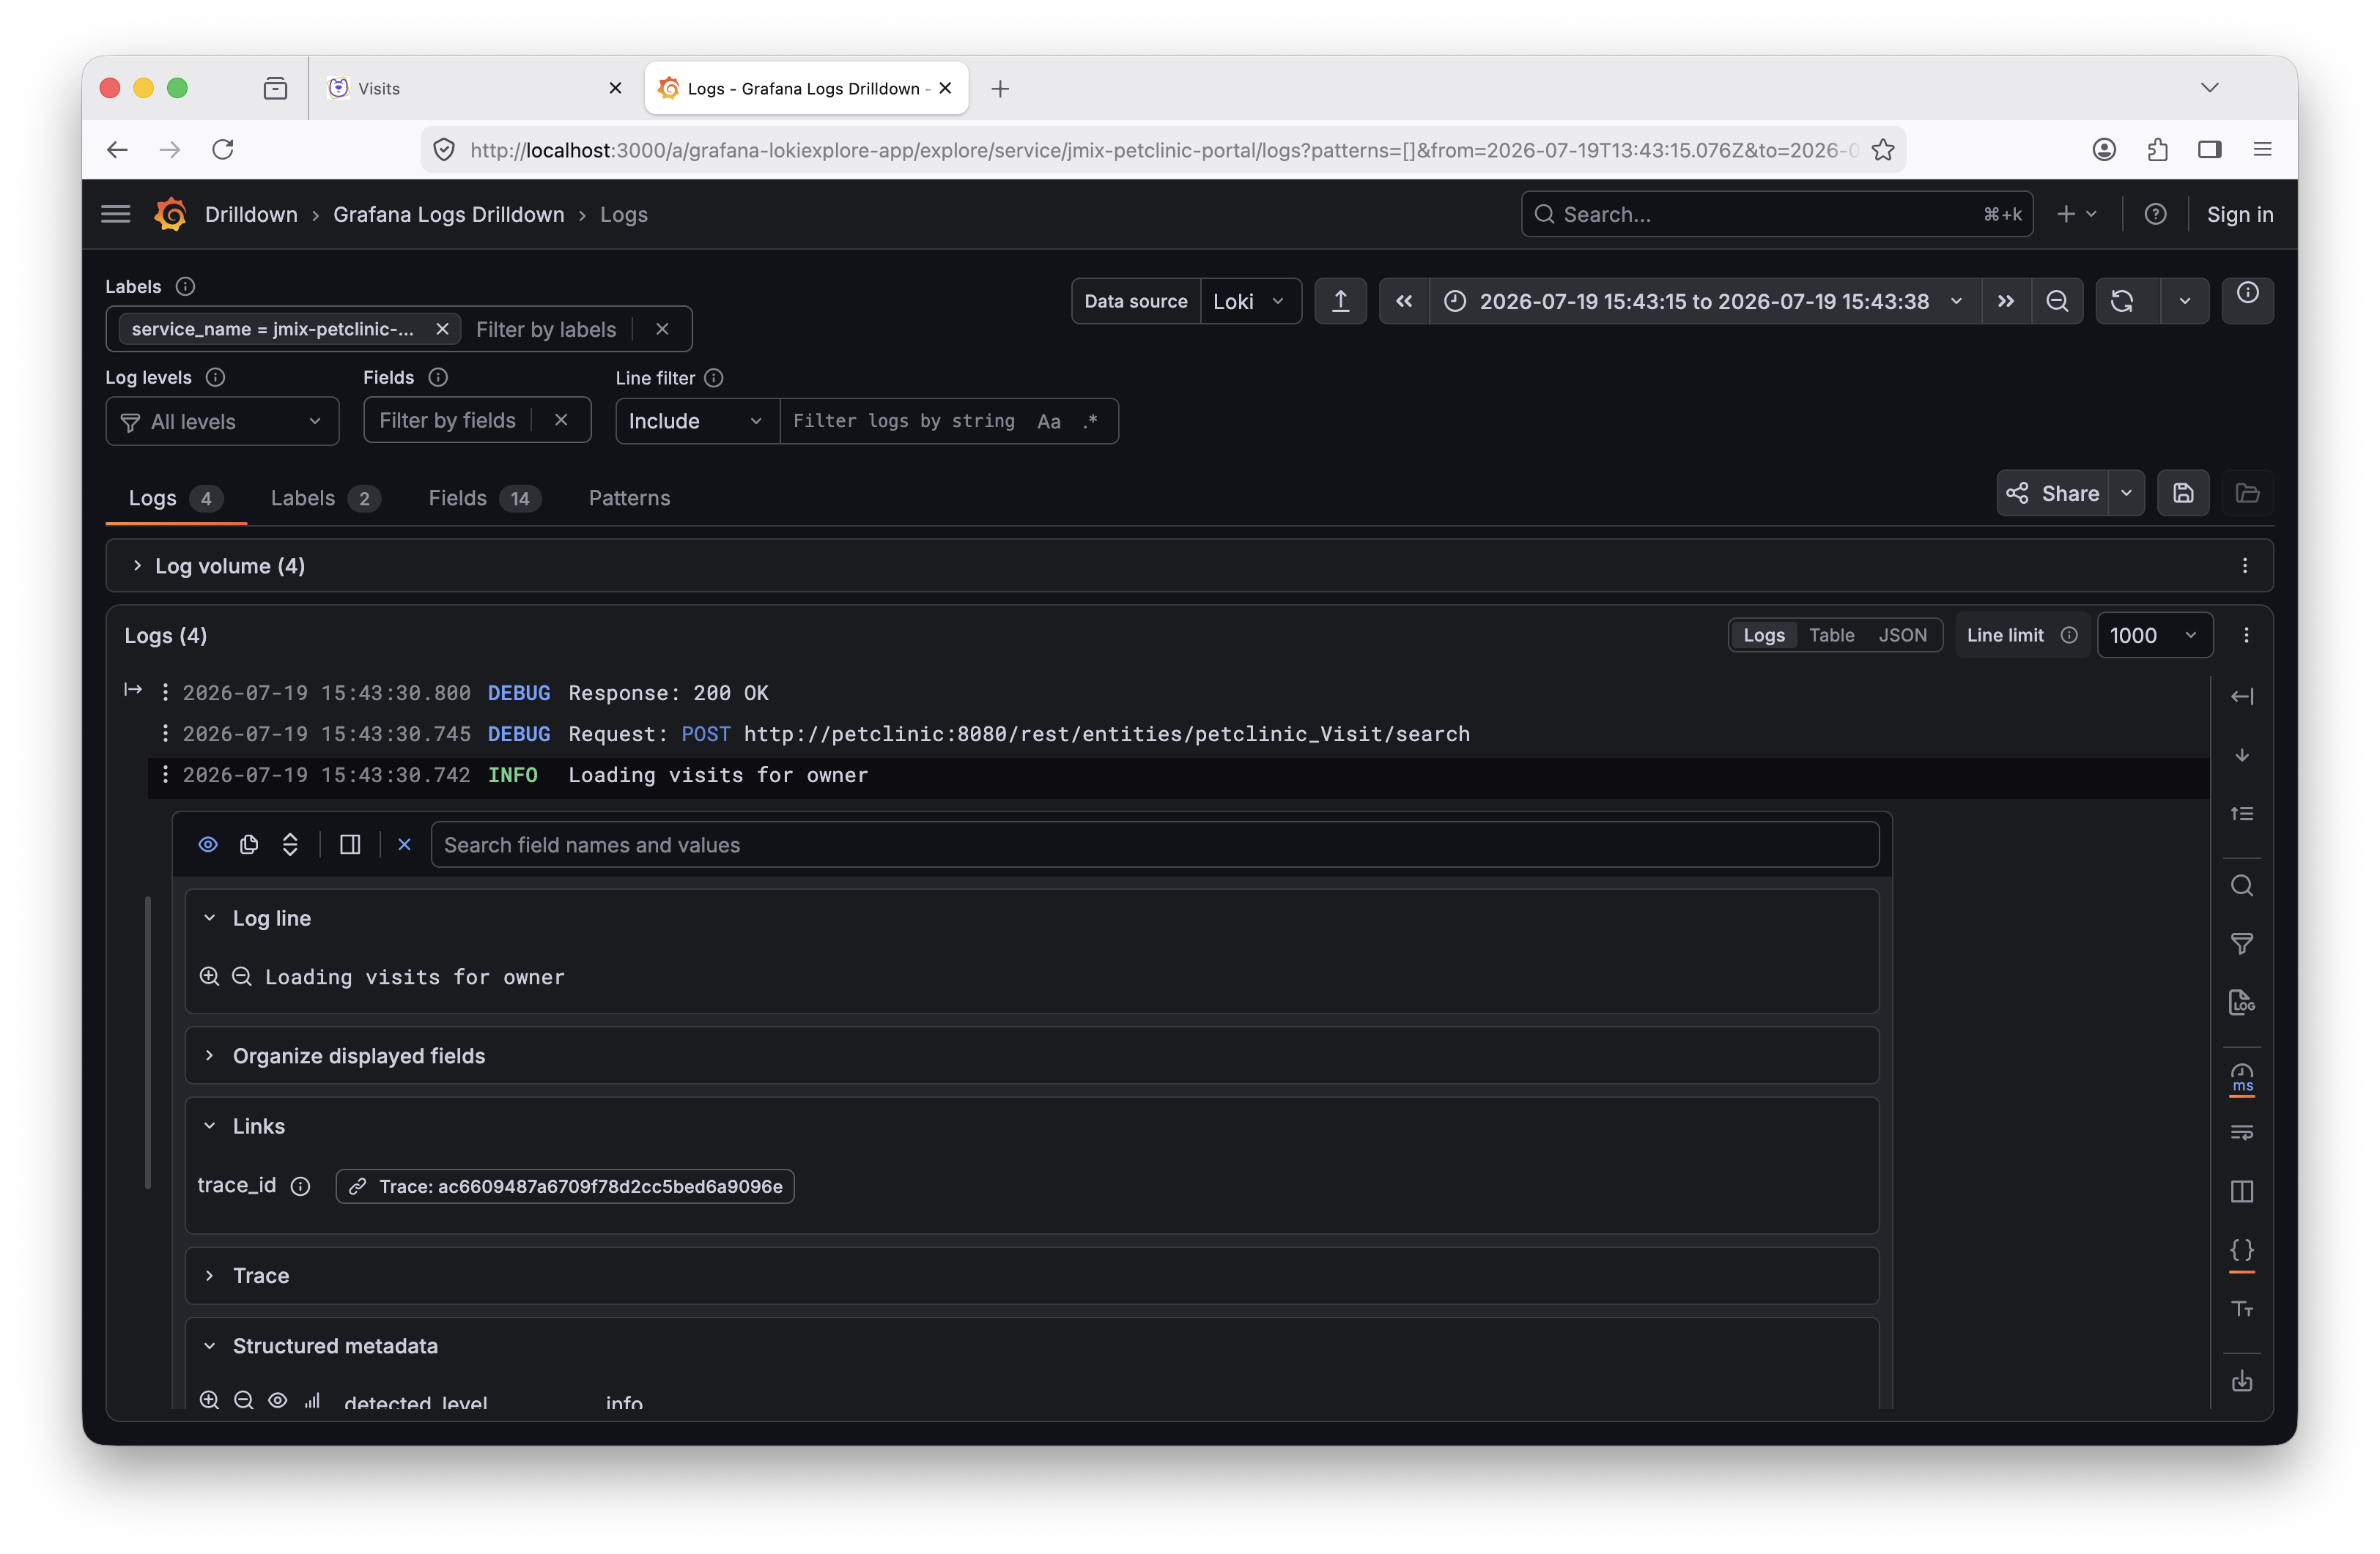This screenshot has height=1554, width=2380.
Task: Shift time range backward with double-left arrows
Action: coord(1404,301)
